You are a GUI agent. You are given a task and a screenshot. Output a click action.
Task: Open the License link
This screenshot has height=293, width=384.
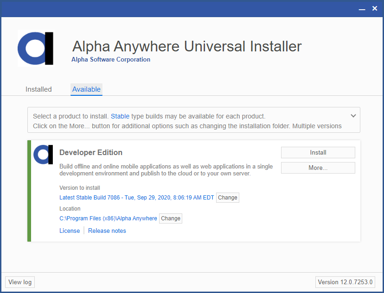70,231
